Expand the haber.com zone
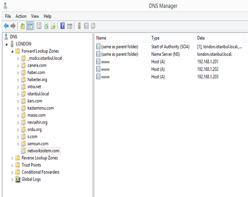 pyautogui.click(x=18, y=73)
